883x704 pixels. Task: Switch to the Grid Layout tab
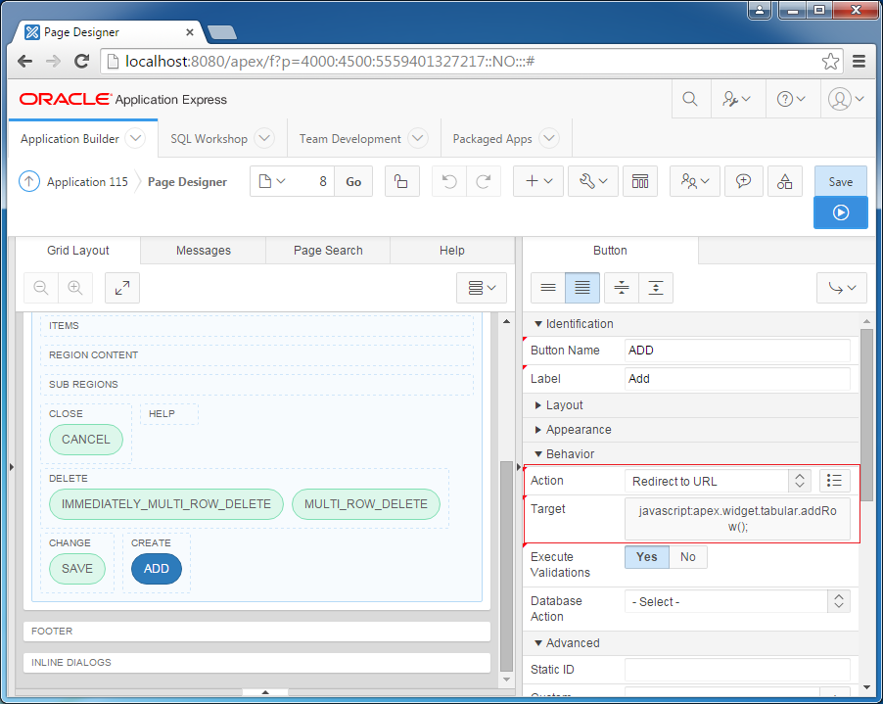click(x=77, y=251)
